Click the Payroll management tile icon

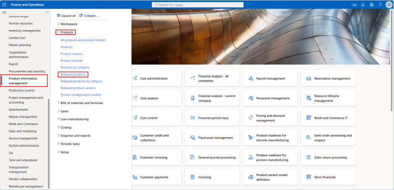pyautogui.click(x=251, y=78)
